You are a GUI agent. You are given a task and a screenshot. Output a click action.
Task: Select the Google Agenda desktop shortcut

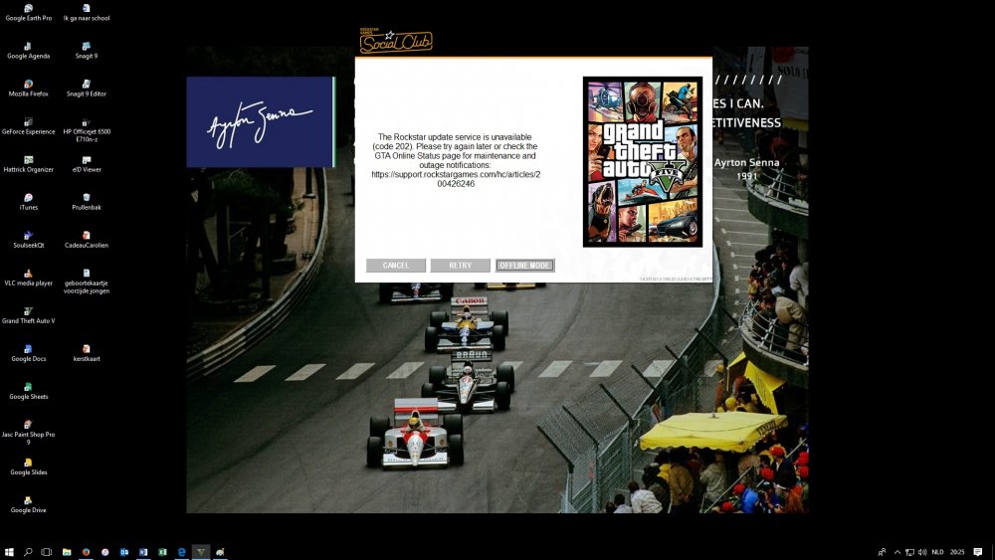[29, 51]
